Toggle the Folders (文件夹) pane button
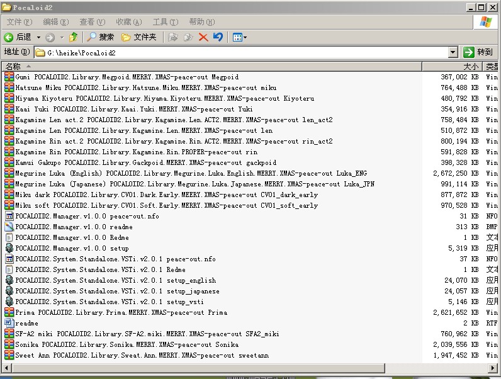Viewport: 501px width, 379px height. [138, 37]
